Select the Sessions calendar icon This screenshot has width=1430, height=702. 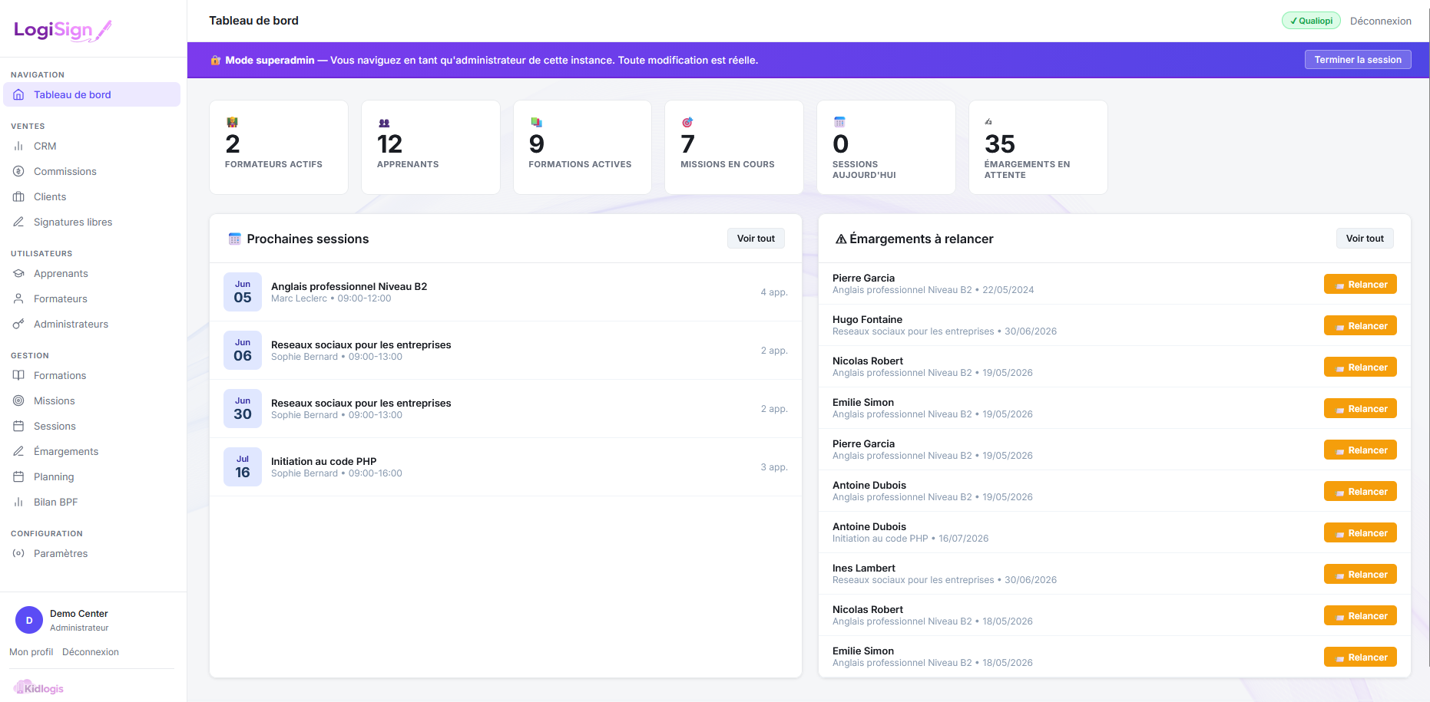[18, 426]
